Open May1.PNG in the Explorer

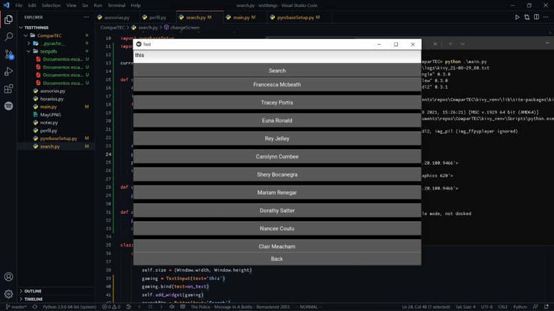50,115
